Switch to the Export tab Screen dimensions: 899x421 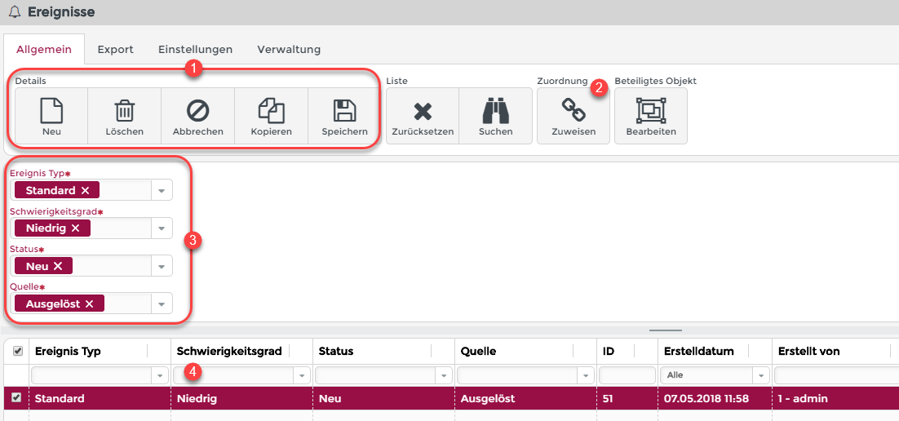coord(115,50)
